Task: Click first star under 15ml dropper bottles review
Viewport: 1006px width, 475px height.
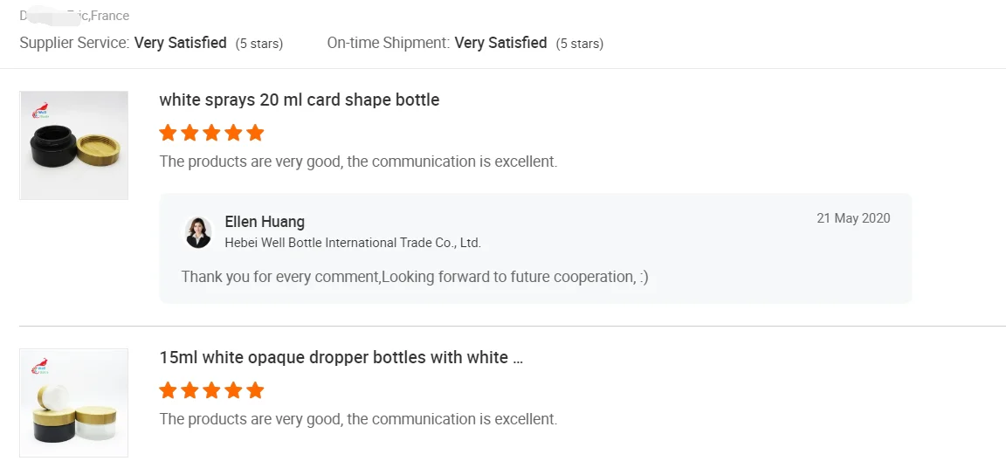Action: 168,390
